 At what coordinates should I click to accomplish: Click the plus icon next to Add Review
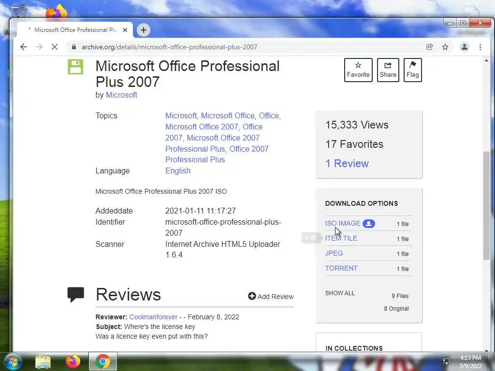(251, 296)
